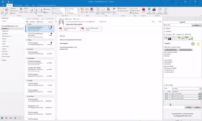
Task: Open dropdown arrow of Requirements List.pdf attachment
Action: (79, 29)
